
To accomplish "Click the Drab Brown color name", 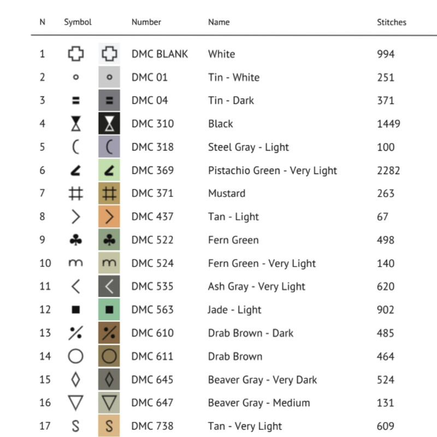I will pyautogui.click(x=235, y=356).
